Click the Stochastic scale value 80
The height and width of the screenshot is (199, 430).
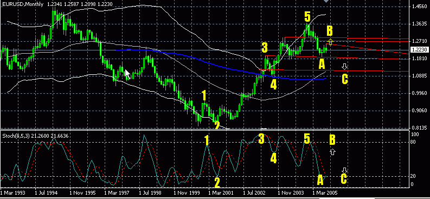[x=413, y=142]
